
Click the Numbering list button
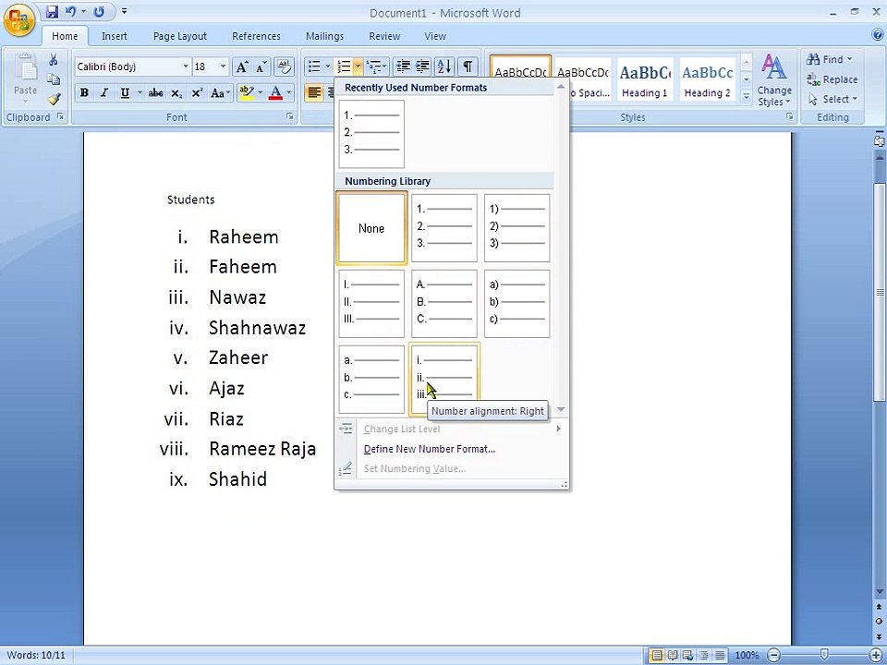click(344, 66)
